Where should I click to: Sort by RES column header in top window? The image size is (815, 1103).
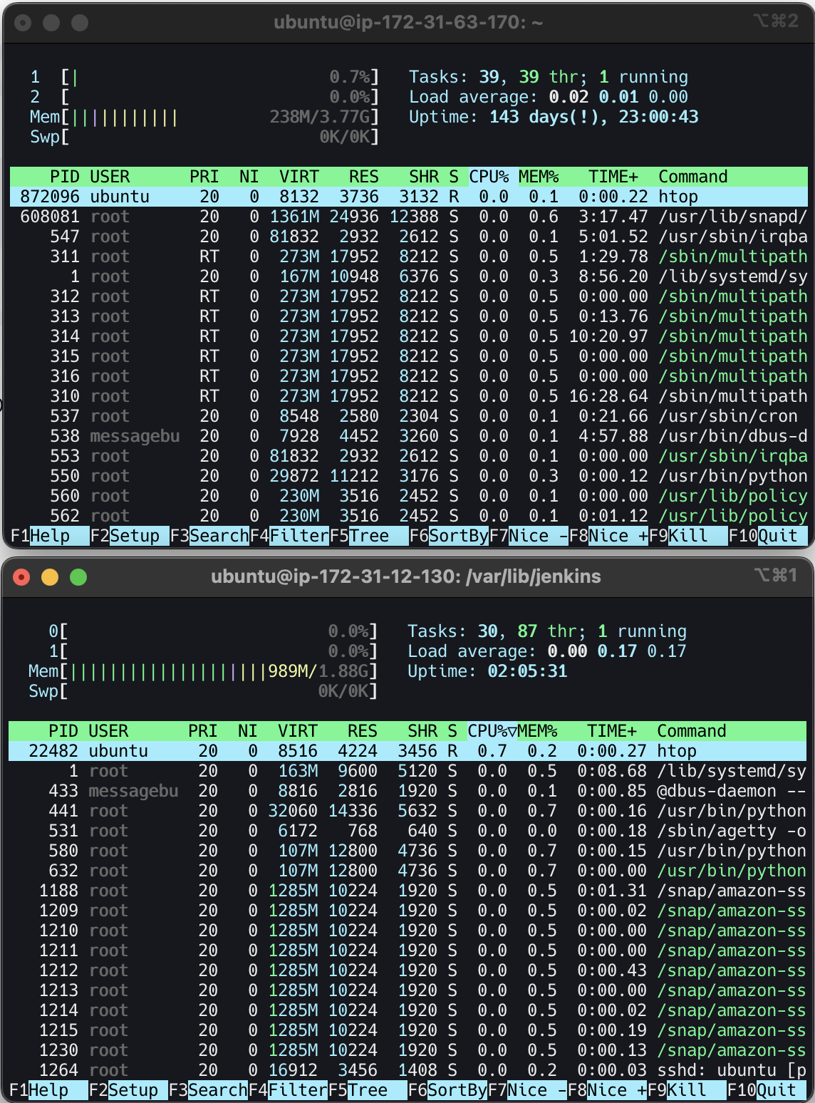[x=363, y=177]
